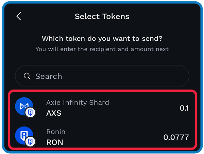Focus the Search input field
The image size is (204, 154).
[102, 76]
